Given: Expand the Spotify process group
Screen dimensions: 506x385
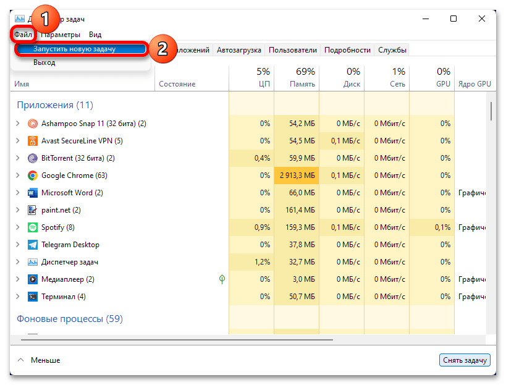Looking at the screenshot, I should [x=18, y=227].
